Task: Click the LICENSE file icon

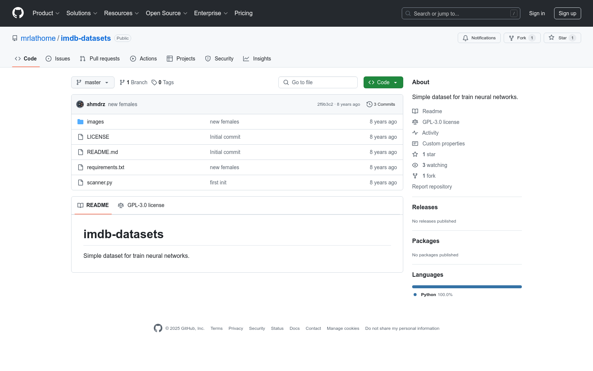Action: coord(80,137)
